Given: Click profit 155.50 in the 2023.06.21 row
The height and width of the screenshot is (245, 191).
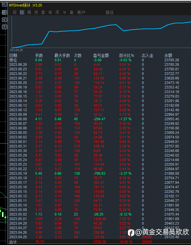Looking at the screenshot, I should tap(99, 78).
